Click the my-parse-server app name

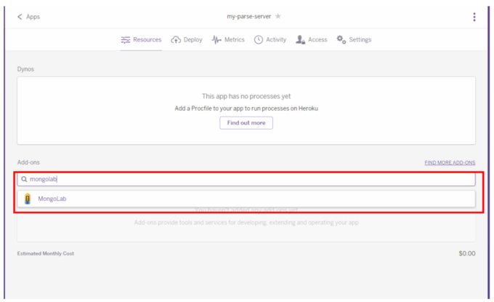click(x=248, y=17)
